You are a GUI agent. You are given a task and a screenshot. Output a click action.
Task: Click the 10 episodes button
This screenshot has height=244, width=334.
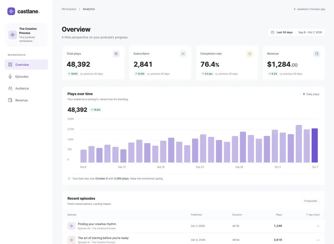[310, 201]
